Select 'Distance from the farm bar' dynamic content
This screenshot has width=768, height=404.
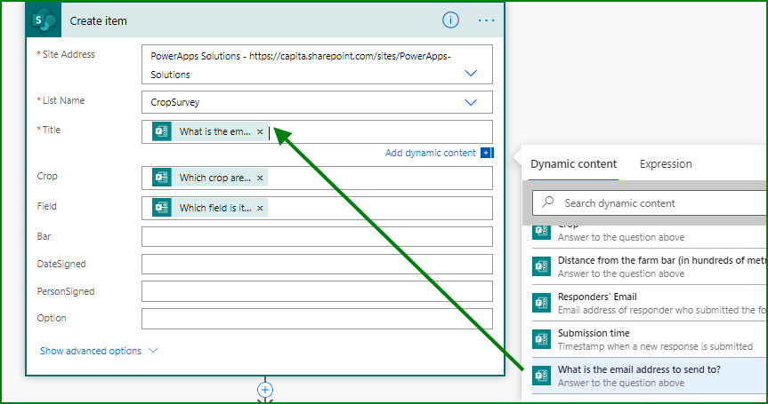(650, 266)
